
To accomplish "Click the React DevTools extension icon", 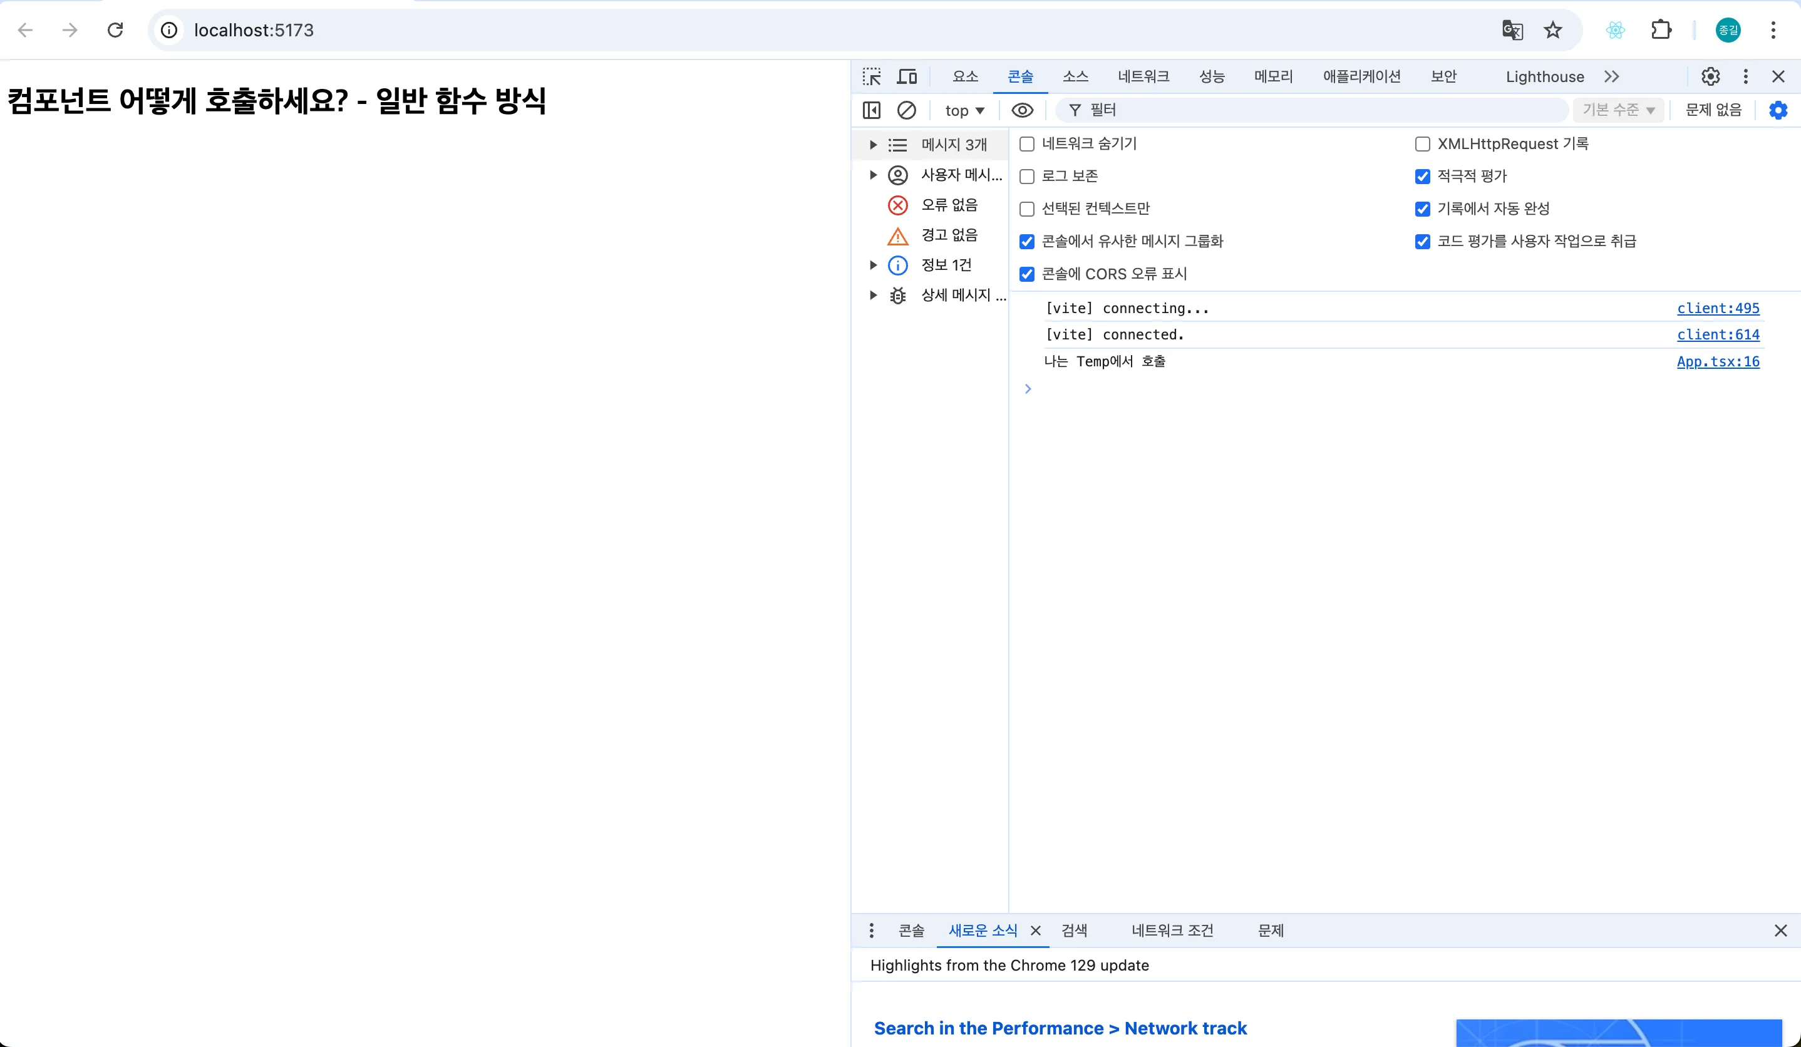I will (1614, 30).
